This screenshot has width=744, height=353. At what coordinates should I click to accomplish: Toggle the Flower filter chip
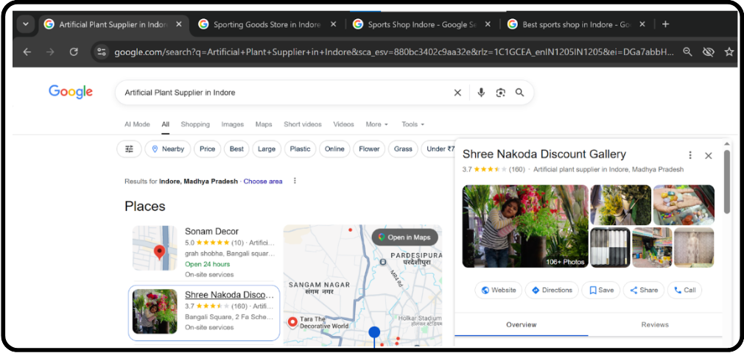click(x=369, y=149)
